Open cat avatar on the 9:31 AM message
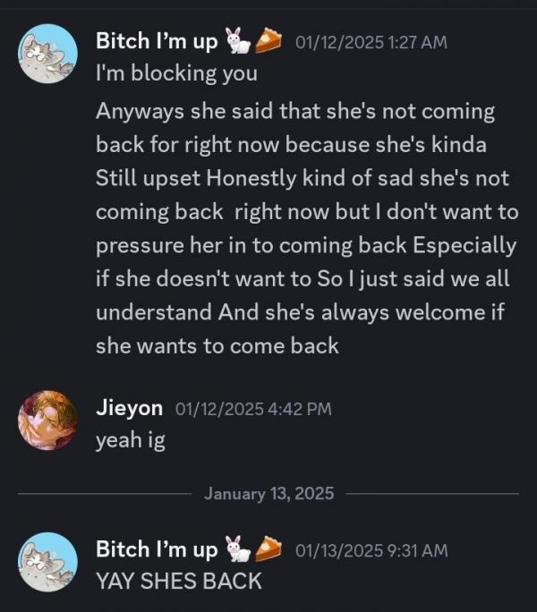 tap(47, 562)
